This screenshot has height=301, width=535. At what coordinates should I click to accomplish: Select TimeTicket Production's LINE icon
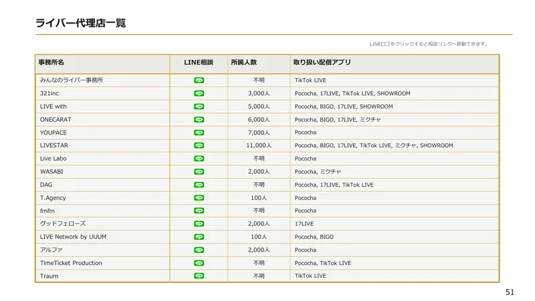click(x=199, y=263)
